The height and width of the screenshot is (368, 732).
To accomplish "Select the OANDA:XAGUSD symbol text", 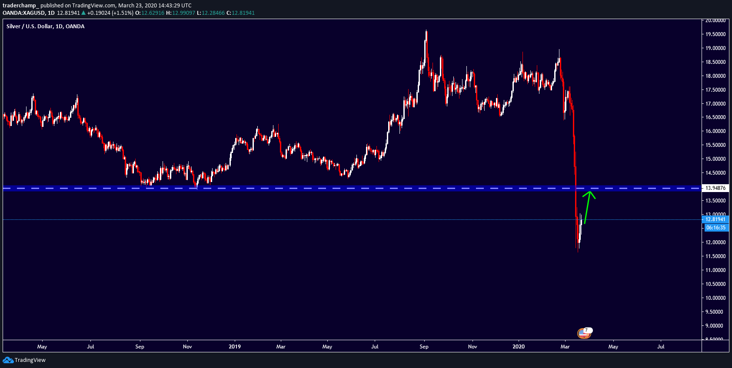I will tap(23, 13).
